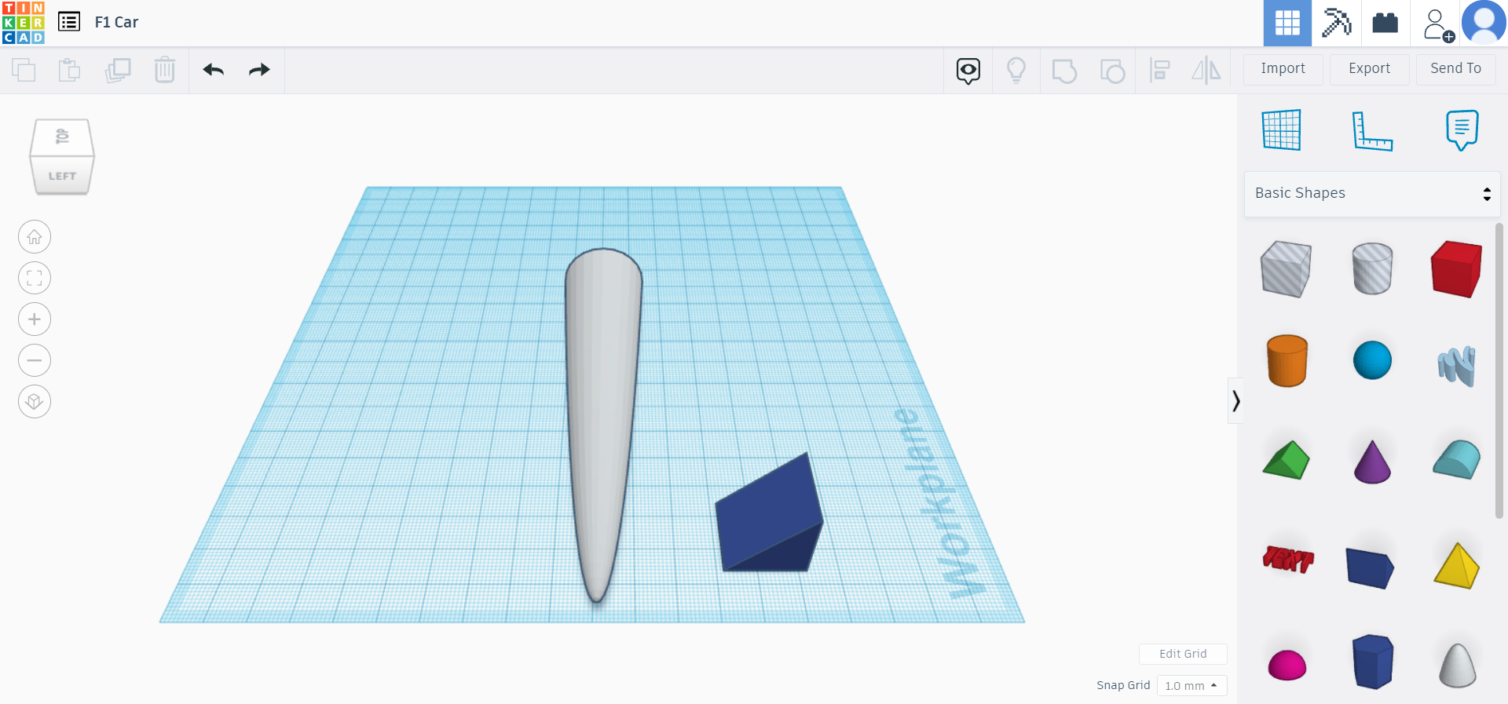The width and height of the screenshot is (1508, 704).
Task: Collapse the shapes panel with the chevron
Action: (x=1235, y=401)
